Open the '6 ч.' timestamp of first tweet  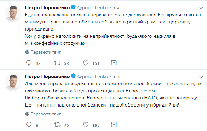(116, 8)
